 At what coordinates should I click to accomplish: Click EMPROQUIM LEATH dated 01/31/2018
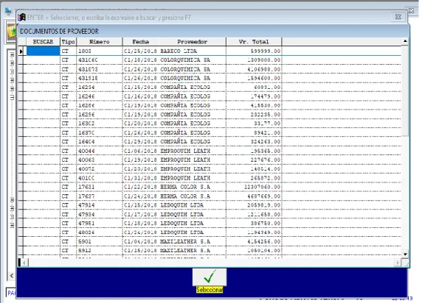point(185,178)
